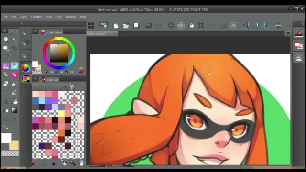Create a new canvas with the New icon

point(116,26)
